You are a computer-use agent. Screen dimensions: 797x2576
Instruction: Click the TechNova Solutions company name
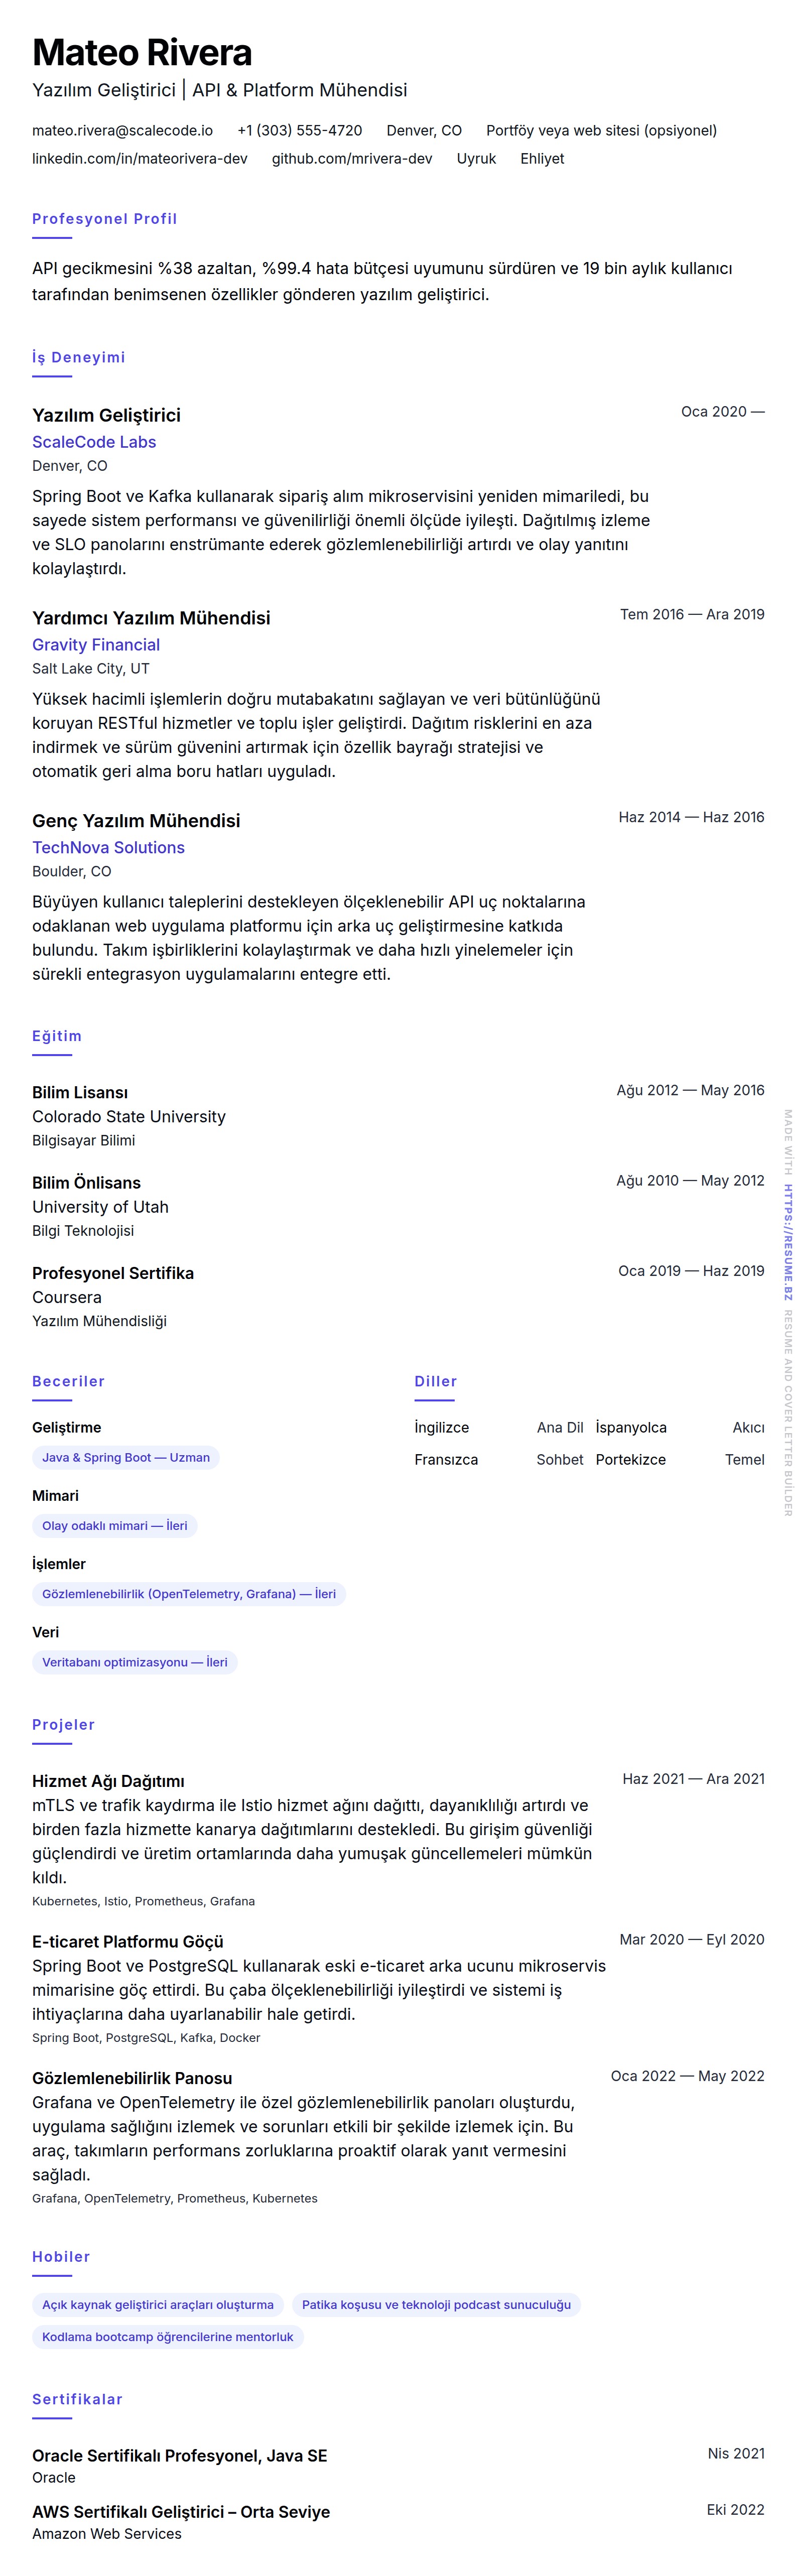108,847
